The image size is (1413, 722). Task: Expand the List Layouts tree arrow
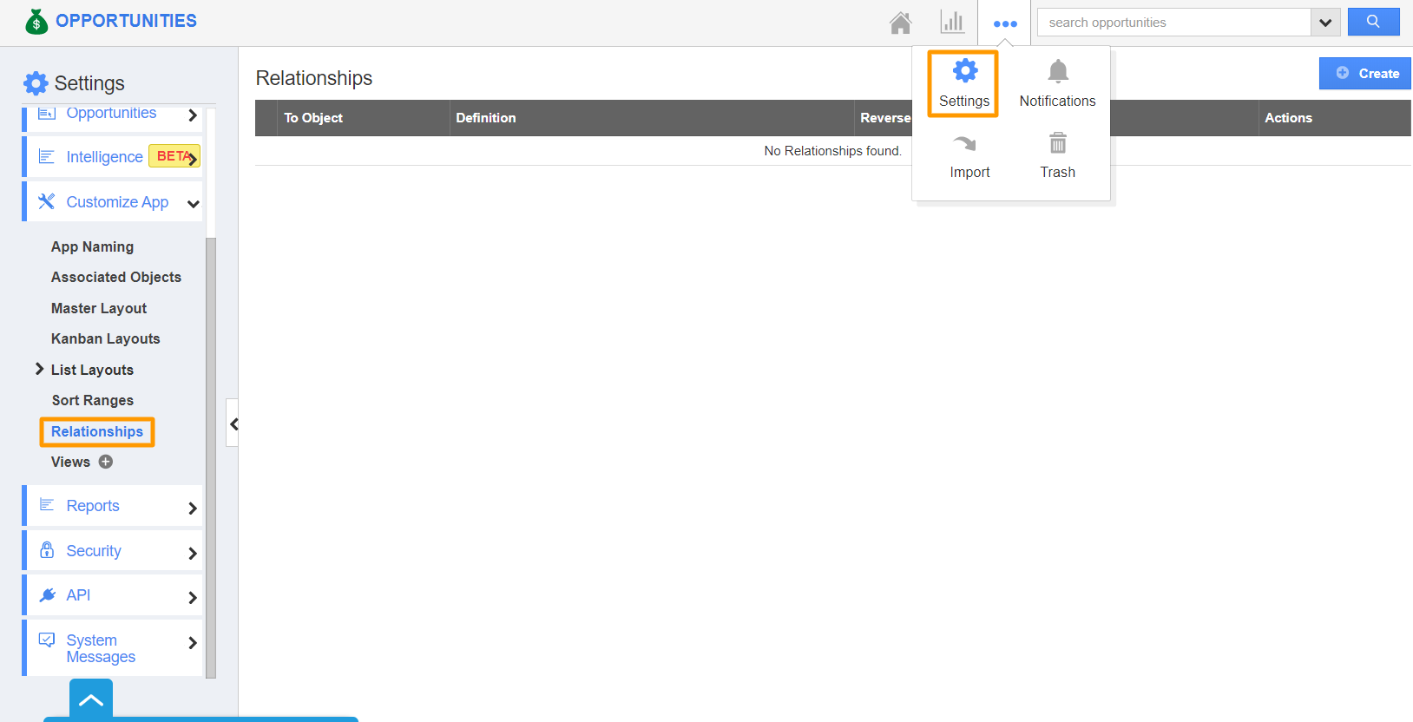click(x=39, y=369)
